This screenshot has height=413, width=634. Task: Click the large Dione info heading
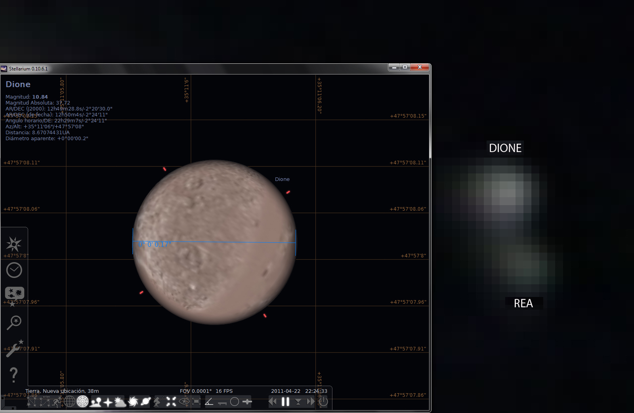click(18, 84)
